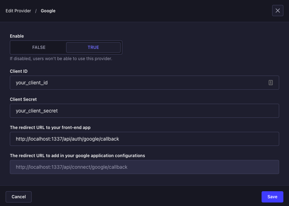Close the Edit Provider dialog
This screenshot has height=206, width=289.
(x=277, y=11)
